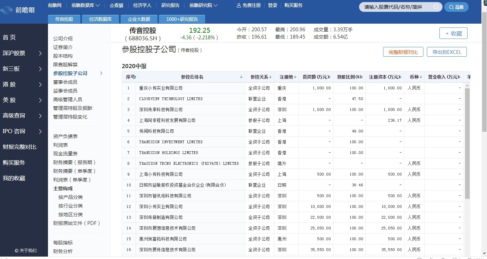Click 登录 link
This screenshot has height=259, width=487.
pos(273,6)
